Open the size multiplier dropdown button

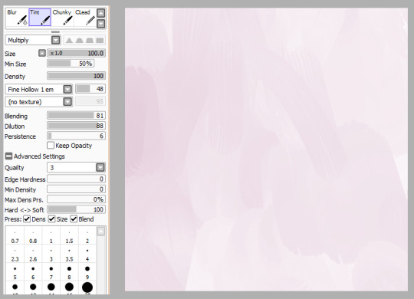(42, 53)
